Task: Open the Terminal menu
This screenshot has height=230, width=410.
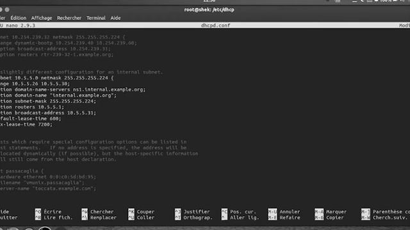Action: click(96, 18)
